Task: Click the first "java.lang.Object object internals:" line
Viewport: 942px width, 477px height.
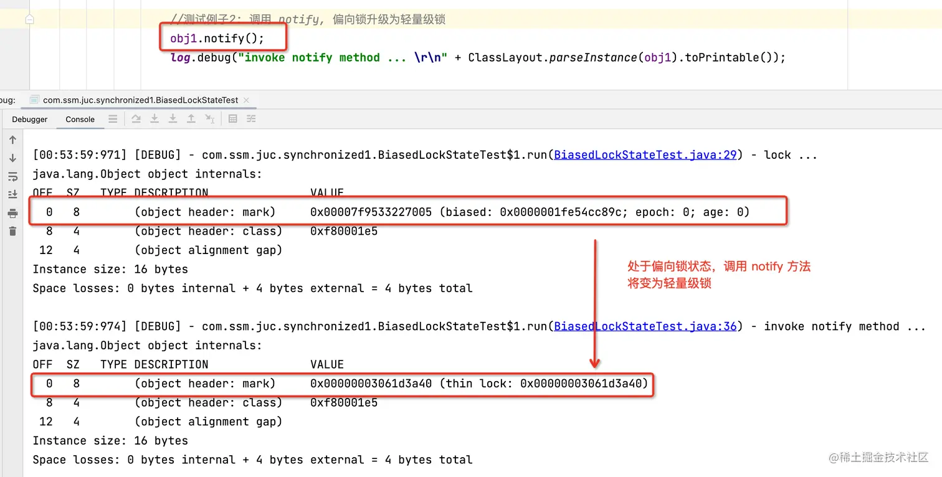Action: 148,174
